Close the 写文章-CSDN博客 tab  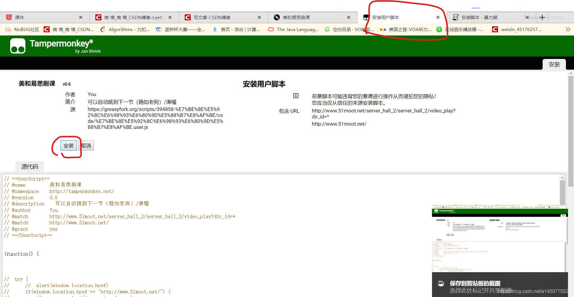[x=259, y=17]
